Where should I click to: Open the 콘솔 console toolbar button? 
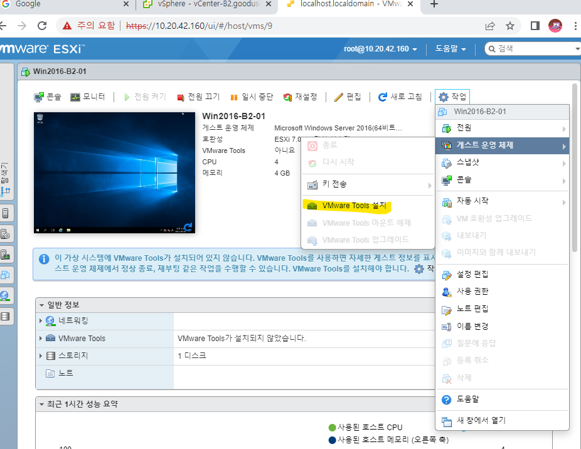click(x=48, y=97)
